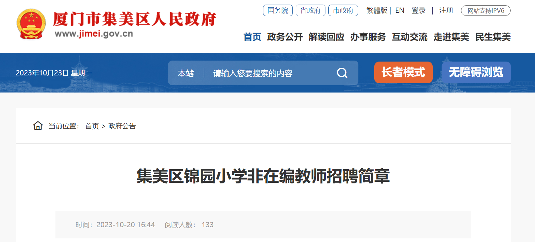Click the home icon in breadcrumb

click(38, 125)
